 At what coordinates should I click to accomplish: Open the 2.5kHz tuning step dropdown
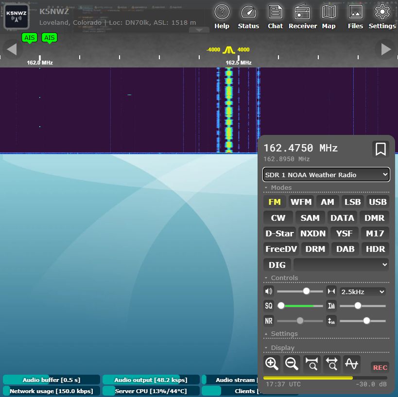pos(363,292)
